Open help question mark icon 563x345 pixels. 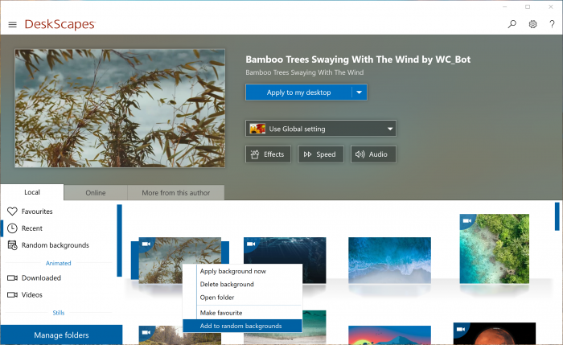(x=552, y=24)
